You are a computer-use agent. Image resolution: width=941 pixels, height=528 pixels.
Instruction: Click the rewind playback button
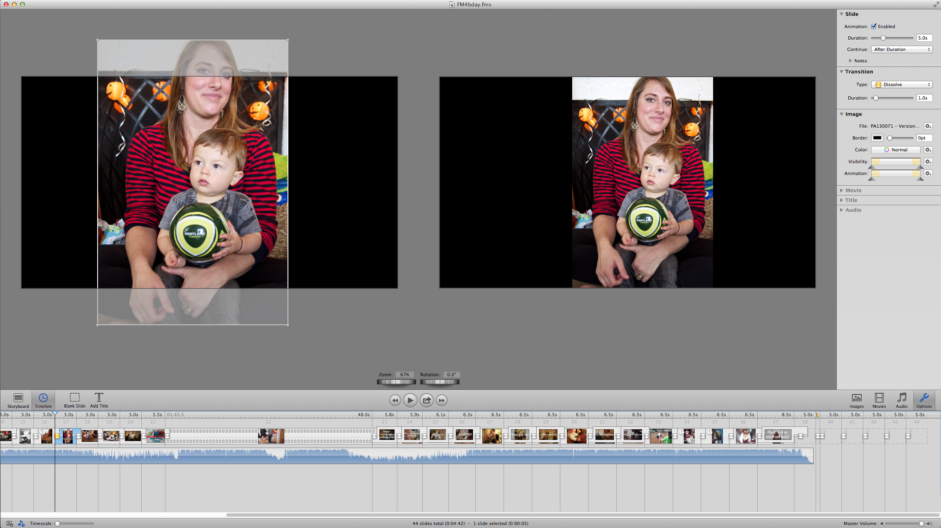point(395,400)
